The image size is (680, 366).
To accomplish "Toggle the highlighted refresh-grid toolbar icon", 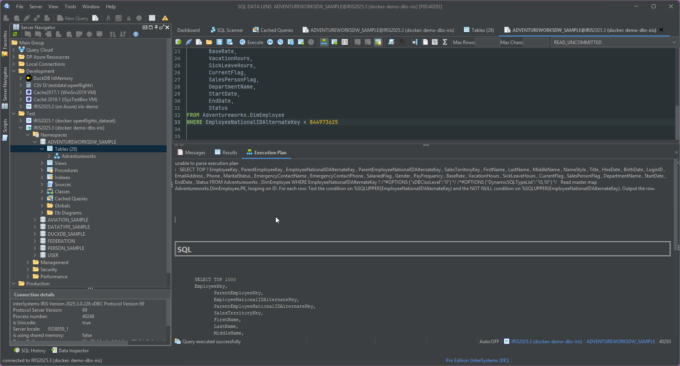I will (378, 42).
